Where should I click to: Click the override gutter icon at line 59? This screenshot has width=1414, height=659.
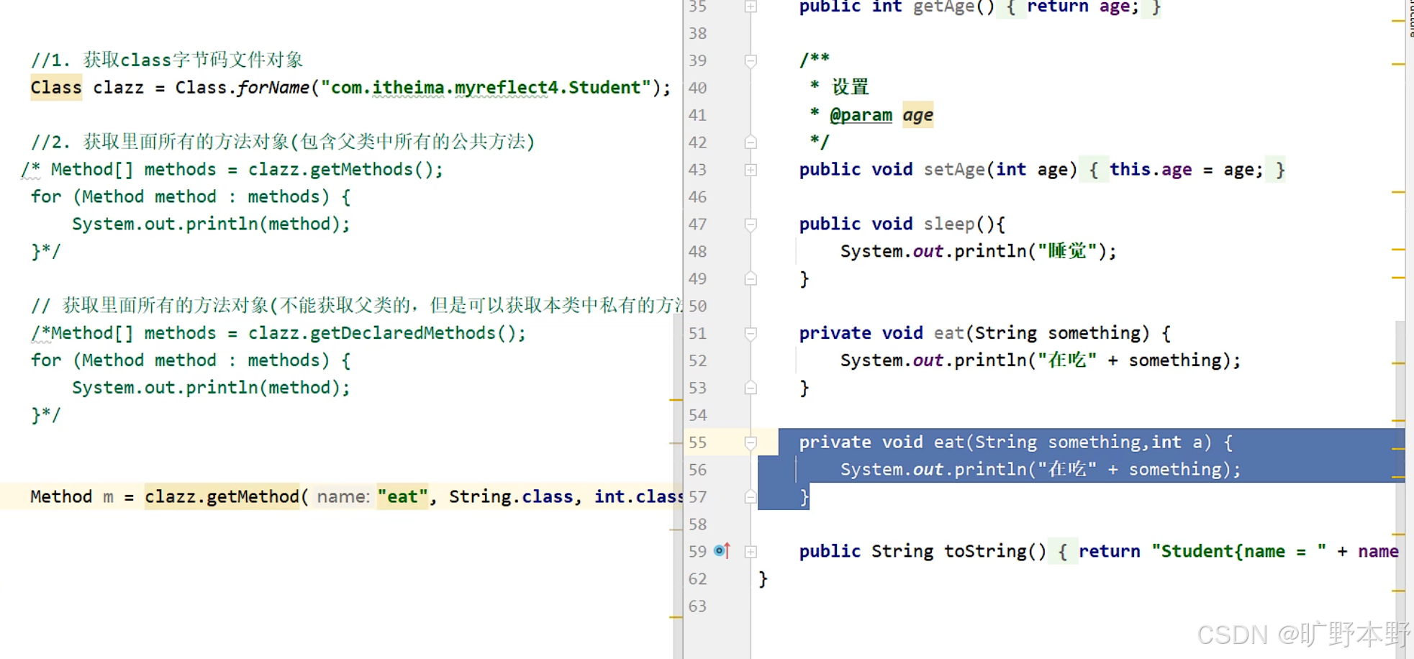click(722, 551)
